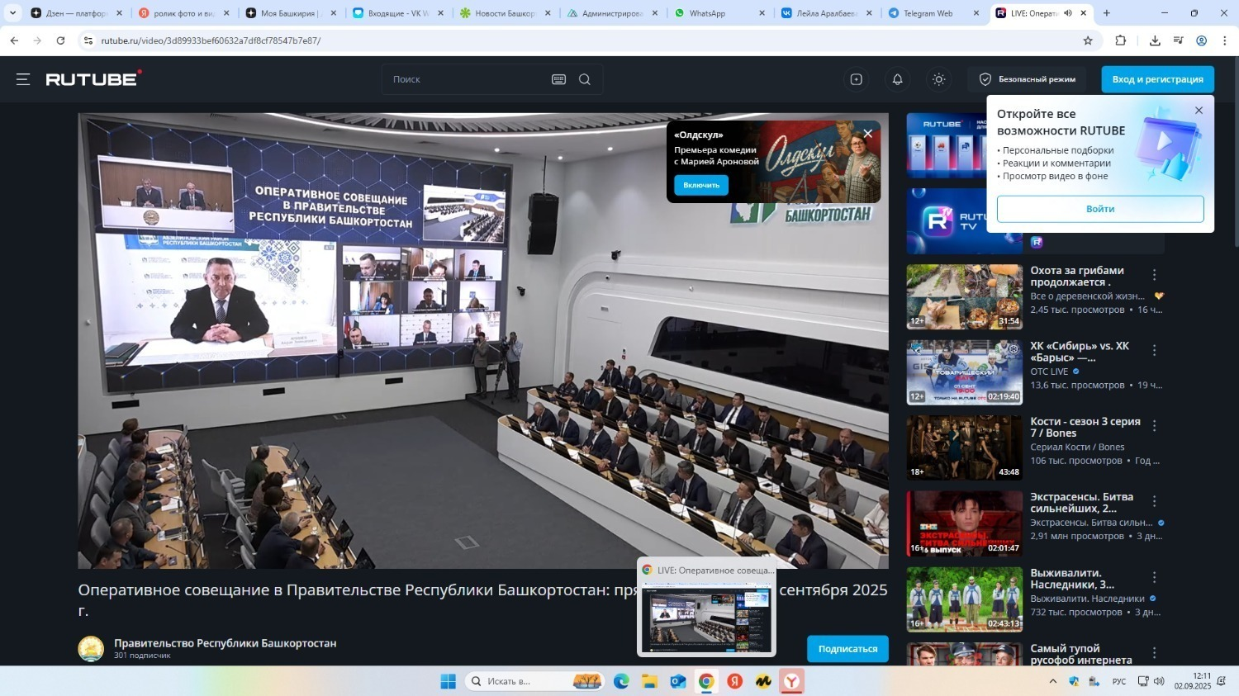Open options menu for Кости video
Image resolution: width=1239 pixels, height=696 pixels.
(1154, 426)
